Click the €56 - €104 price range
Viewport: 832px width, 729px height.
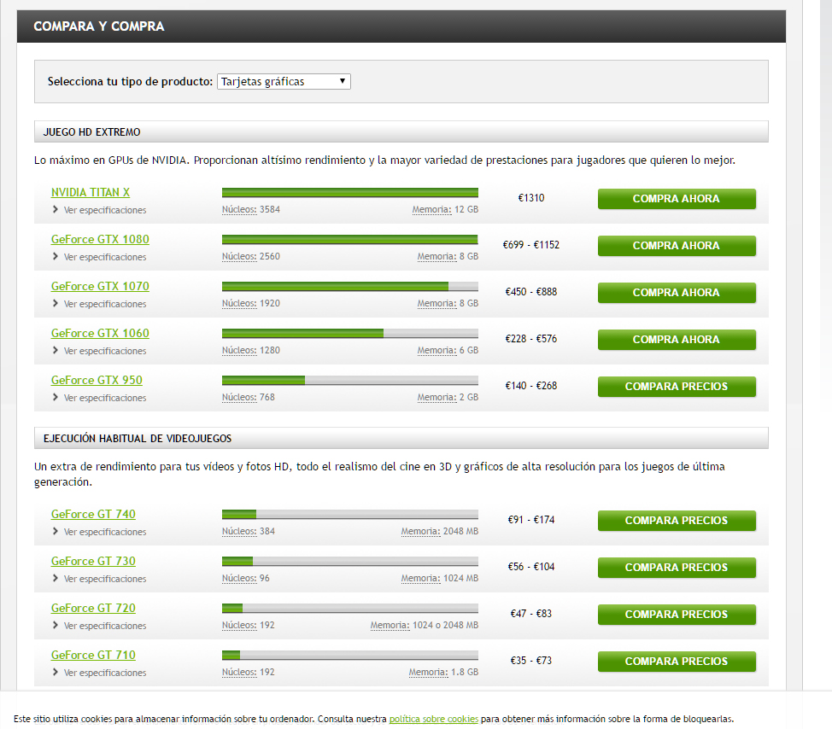531,567
